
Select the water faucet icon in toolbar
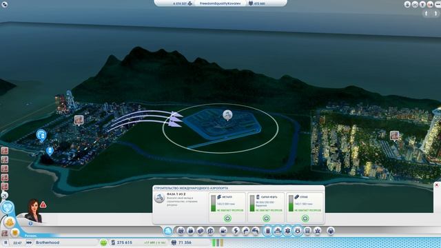pos(245,231)
